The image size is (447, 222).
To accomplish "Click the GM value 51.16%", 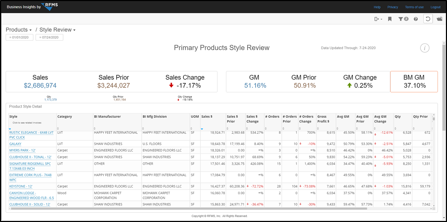I will click(255, 85).
